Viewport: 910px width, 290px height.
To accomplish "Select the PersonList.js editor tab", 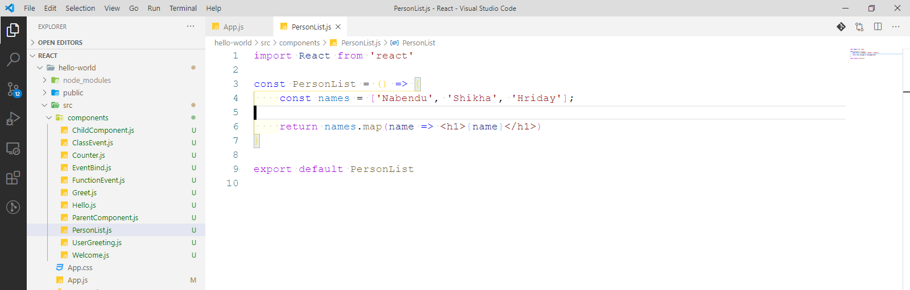I will (311, 27).
